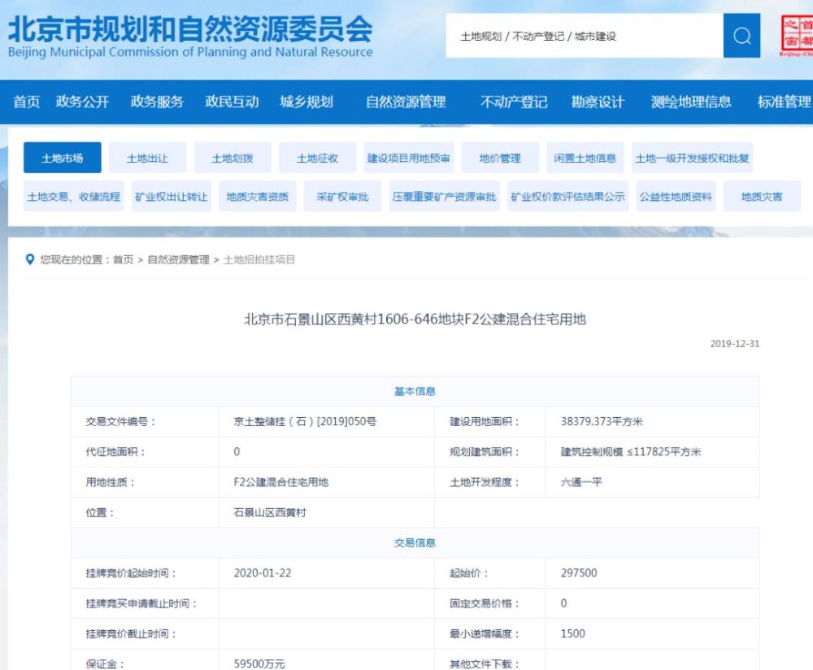Open 地质灾害资质 button
This screenshot has width=813, height=670.
257,196
